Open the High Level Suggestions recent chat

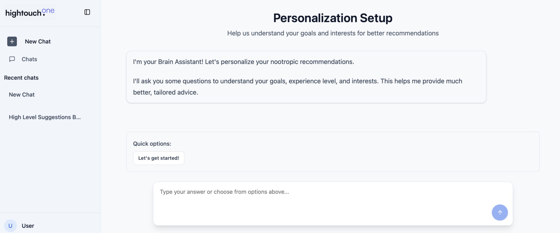(45, 117)
